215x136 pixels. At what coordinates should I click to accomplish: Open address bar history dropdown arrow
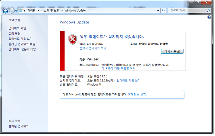click(158, 11)
